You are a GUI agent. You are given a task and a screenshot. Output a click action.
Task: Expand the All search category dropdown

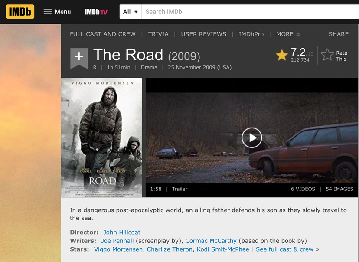(131, 12)
